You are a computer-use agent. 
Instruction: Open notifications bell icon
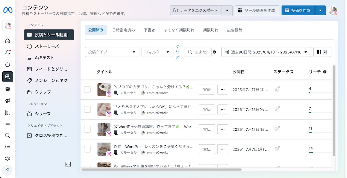8,53
